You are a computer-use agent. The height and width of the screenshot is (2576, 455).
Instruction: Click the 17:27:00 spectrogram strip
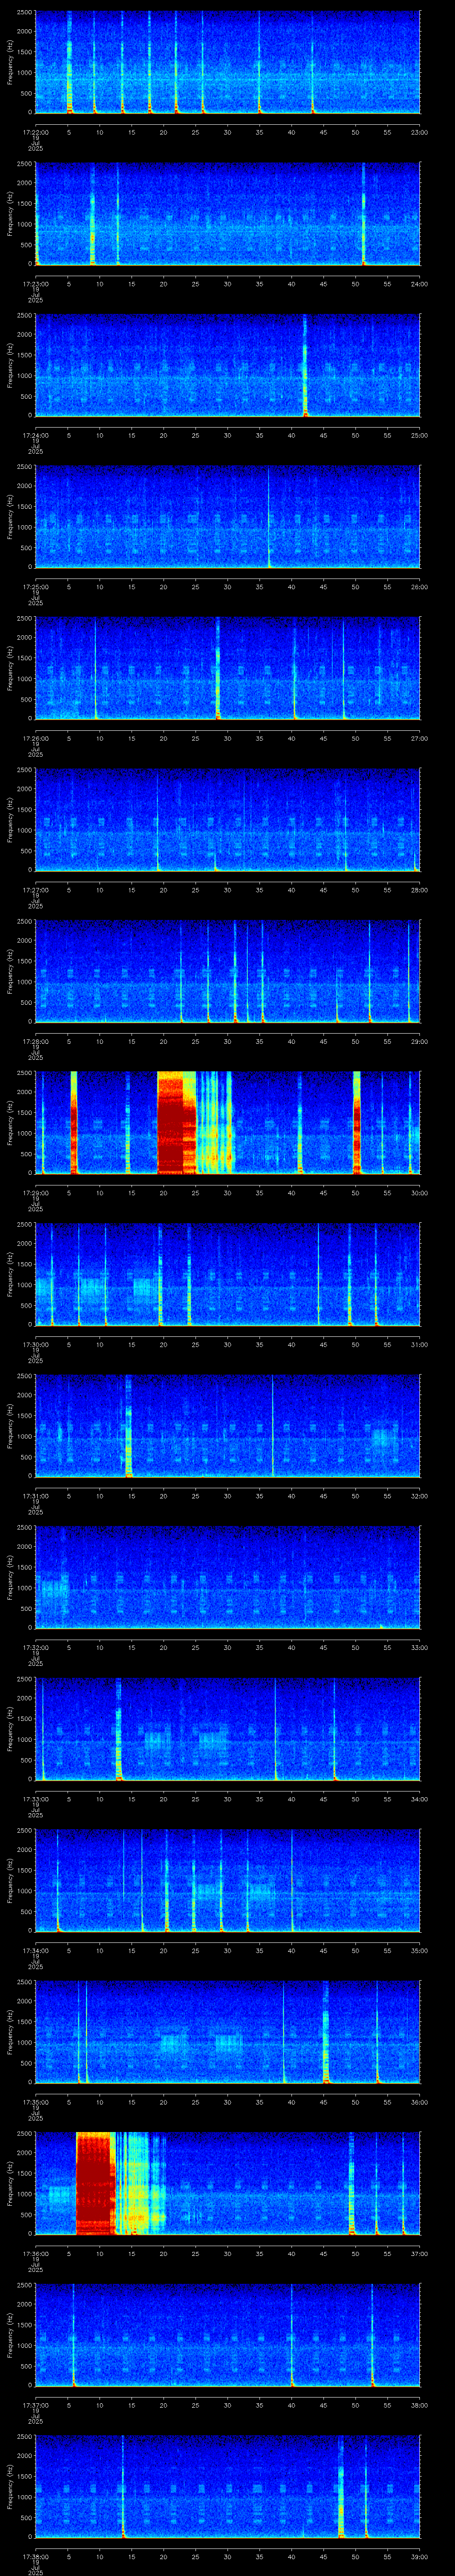click(228, 819)
